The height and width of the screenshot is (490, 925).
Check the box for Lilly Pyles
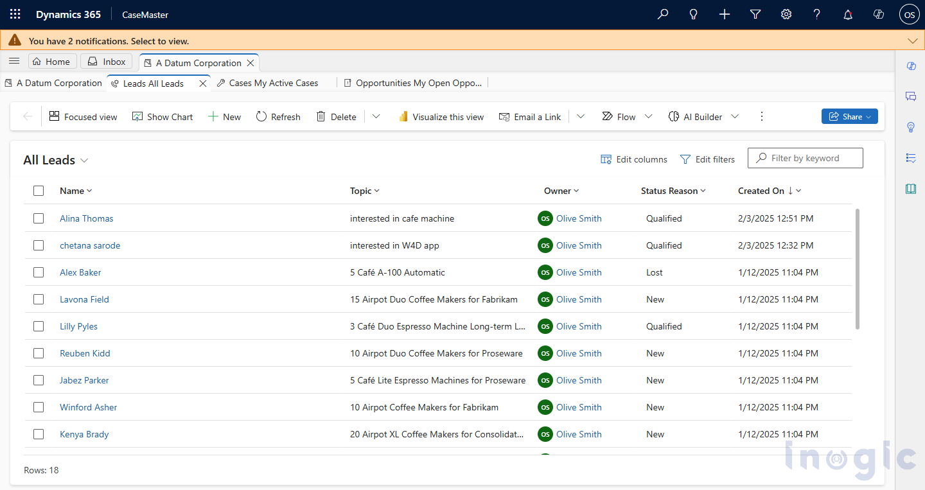pyautogui.click(x=39, y=326)
